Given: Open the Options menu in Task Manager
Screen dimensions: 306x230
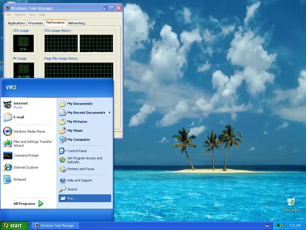Looking at the screenshot, I should [19, 15].
